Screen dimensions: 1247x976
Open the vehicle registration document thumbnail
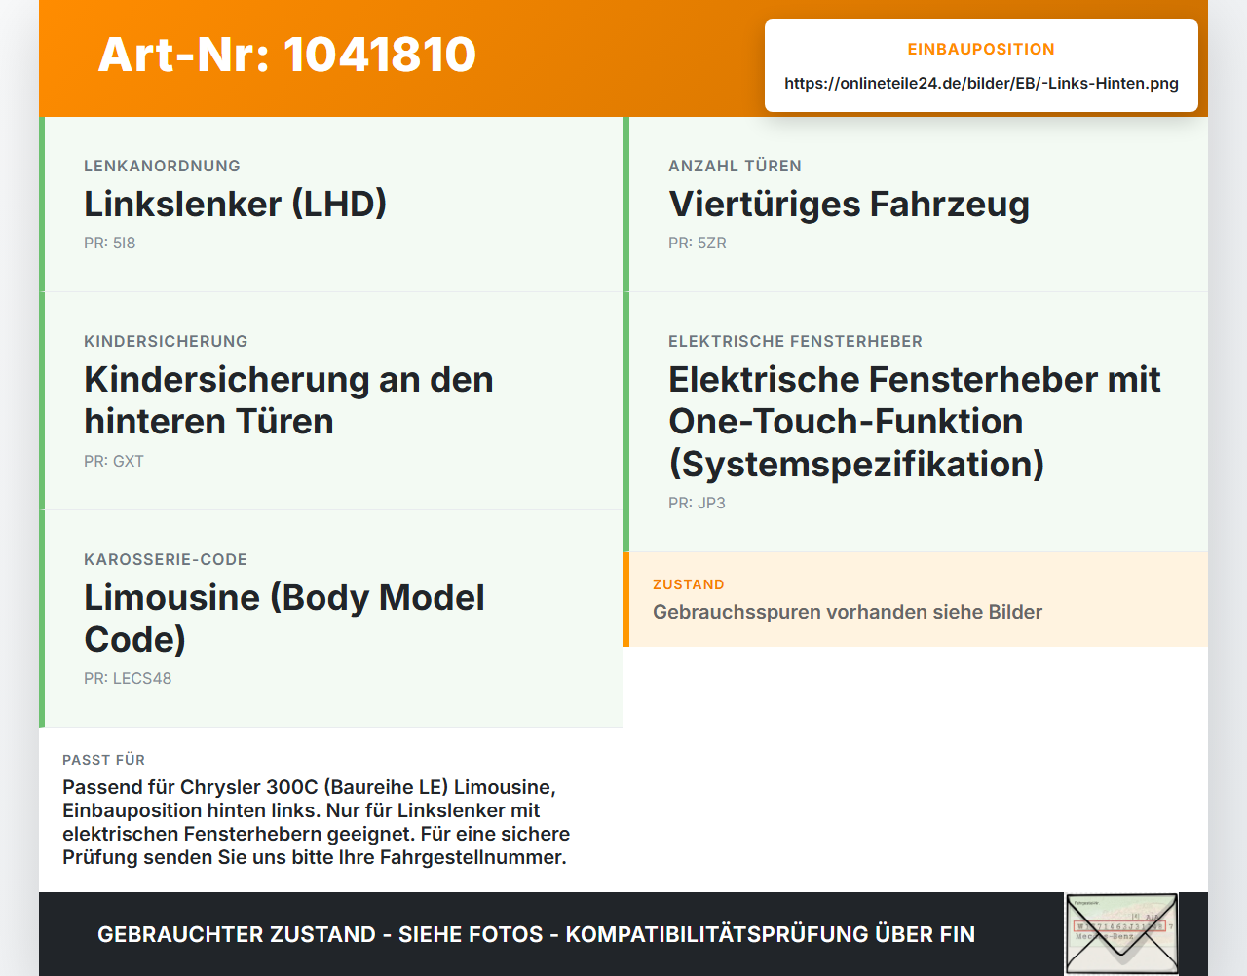[x=1121, y=934]
